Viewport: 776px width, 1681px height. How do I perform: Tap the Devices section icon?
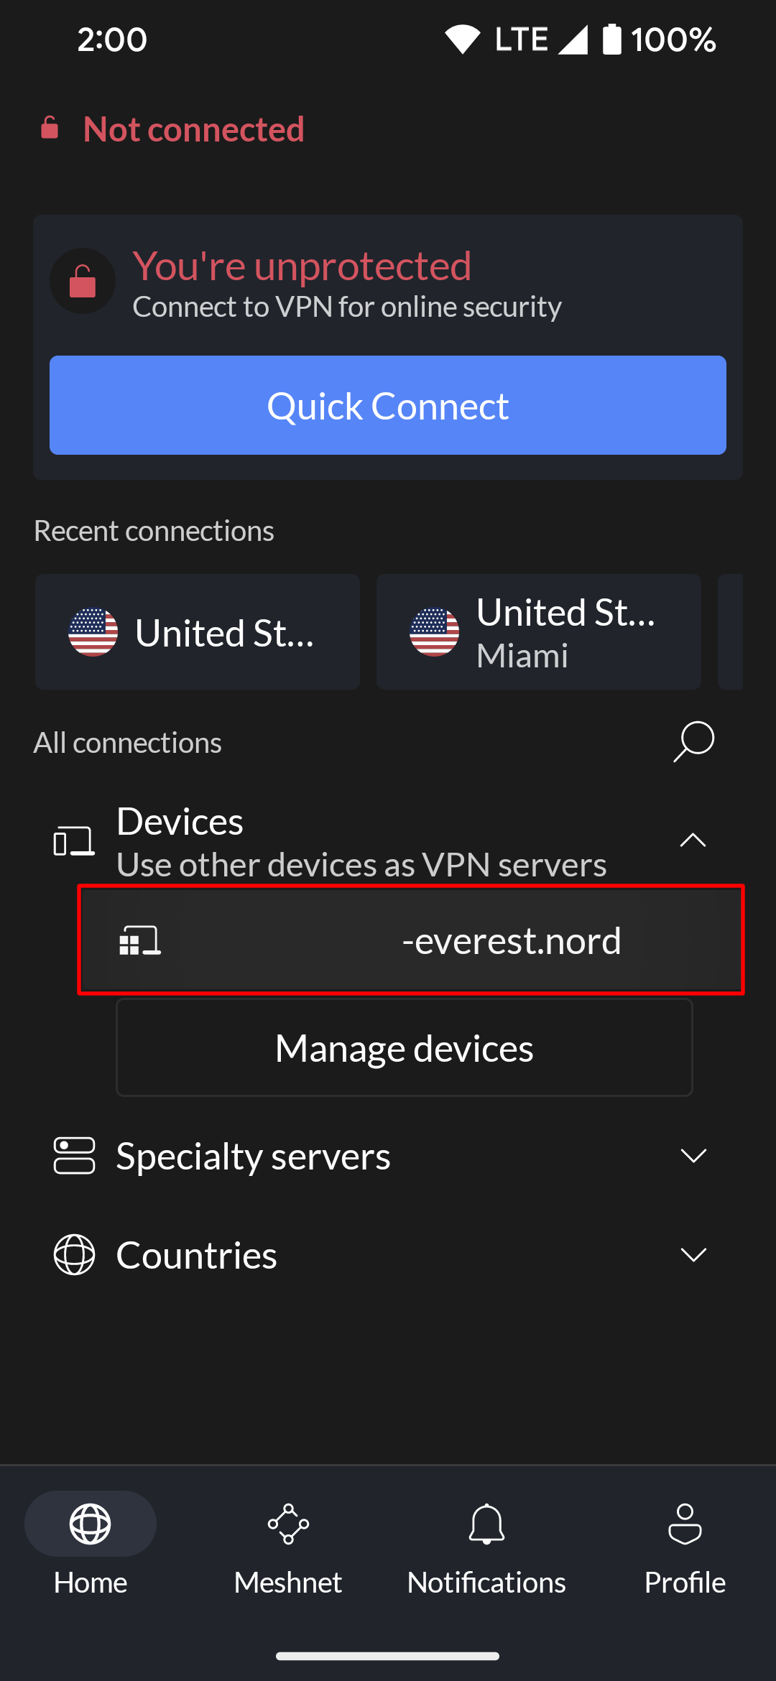click(74, 840)
